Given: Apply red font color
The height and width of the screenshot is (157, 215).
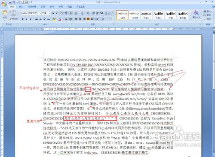Looking at the screenshot, I should click(x=60, y=19).
